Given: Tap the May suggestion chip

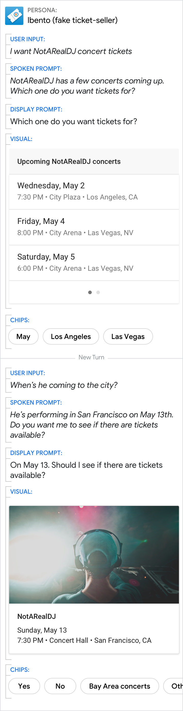Looking at the screenshot, I should coord(23,336).
